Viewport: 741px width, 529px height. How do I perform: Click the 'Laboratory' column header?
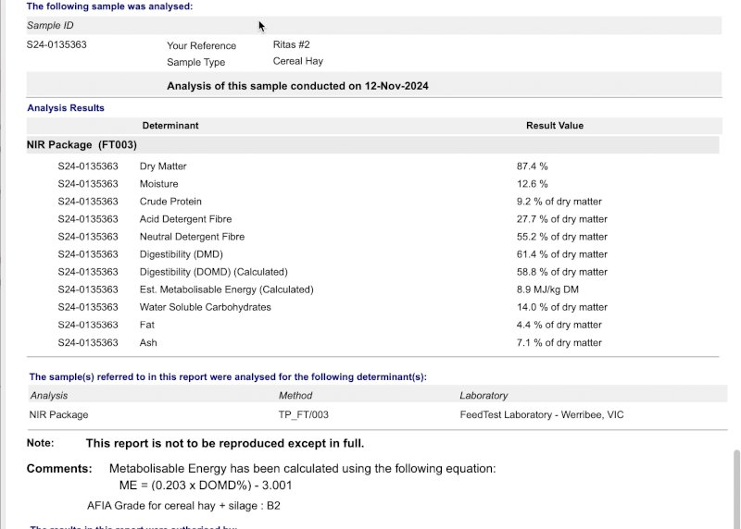[484, 396]
